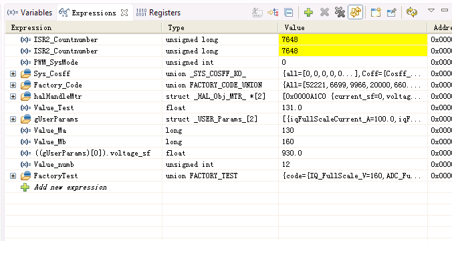Screen dimensions: 452x267
Task: Refresh expressions with yellow arrows icon
Action: 412,13
